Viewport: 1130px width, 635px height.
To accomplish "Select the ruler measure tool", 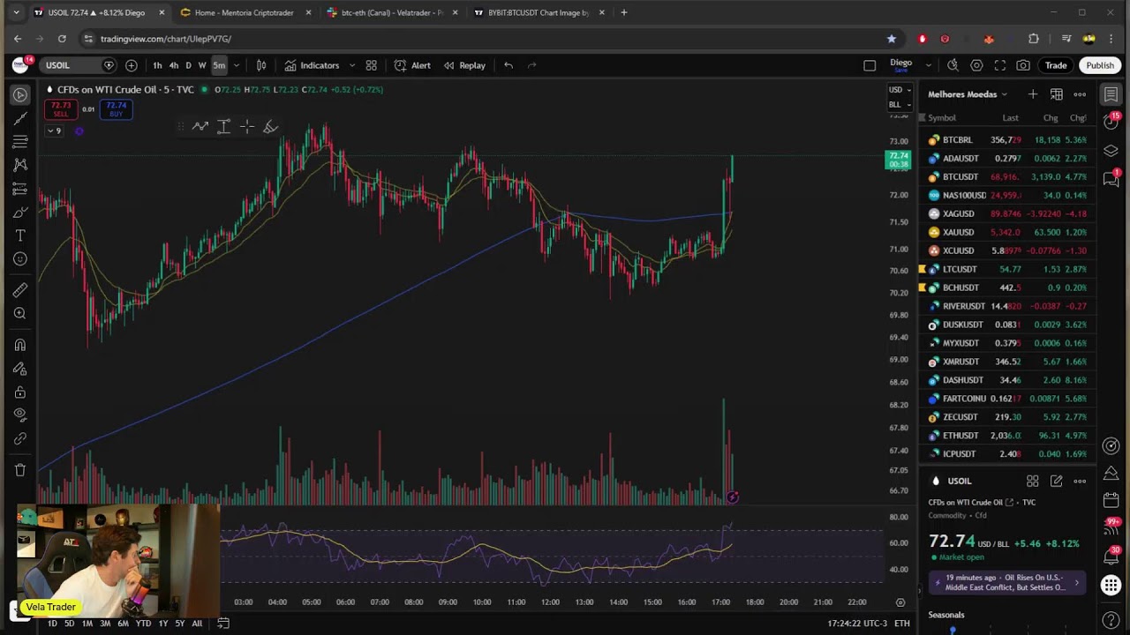I will coord(19,290).
